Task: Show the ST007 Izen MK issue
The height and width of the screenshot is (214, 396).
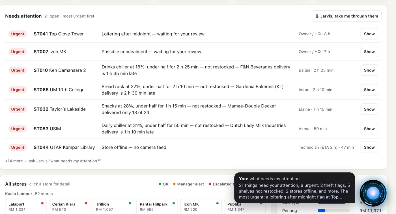Action: (x=369, y=52)
